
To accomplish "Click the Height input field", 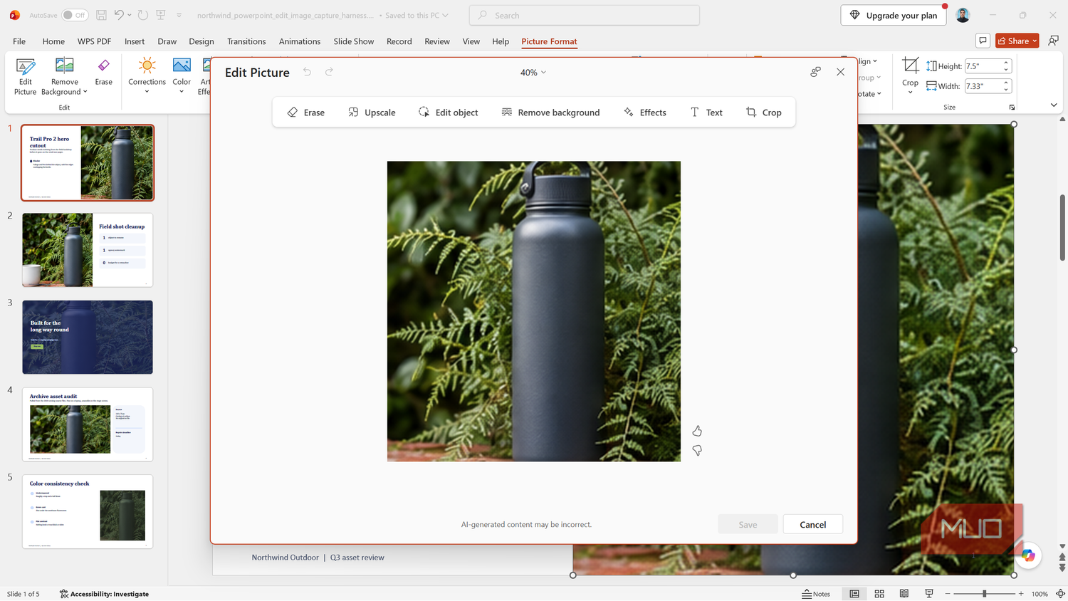I will (983, 66).
